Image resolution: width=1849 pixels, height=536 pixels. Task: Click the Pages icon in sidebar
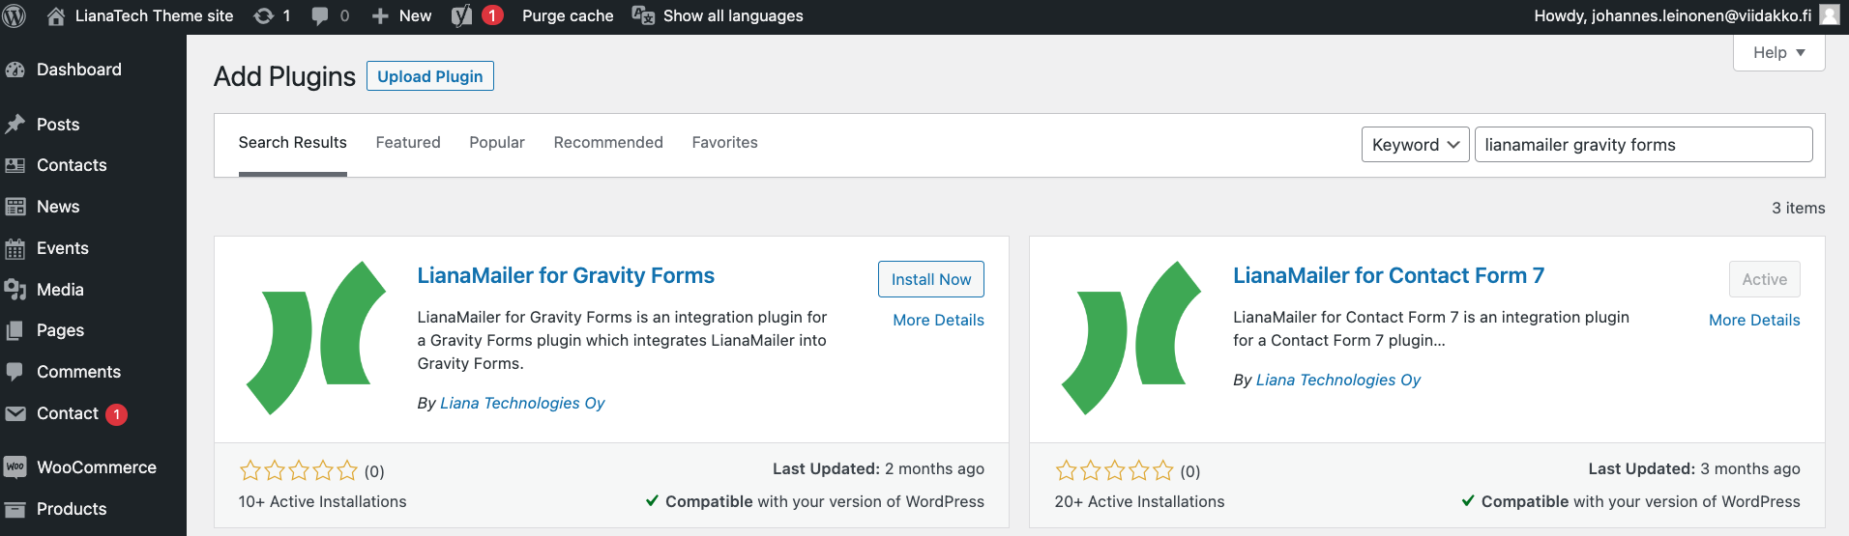tap(15, 330)
